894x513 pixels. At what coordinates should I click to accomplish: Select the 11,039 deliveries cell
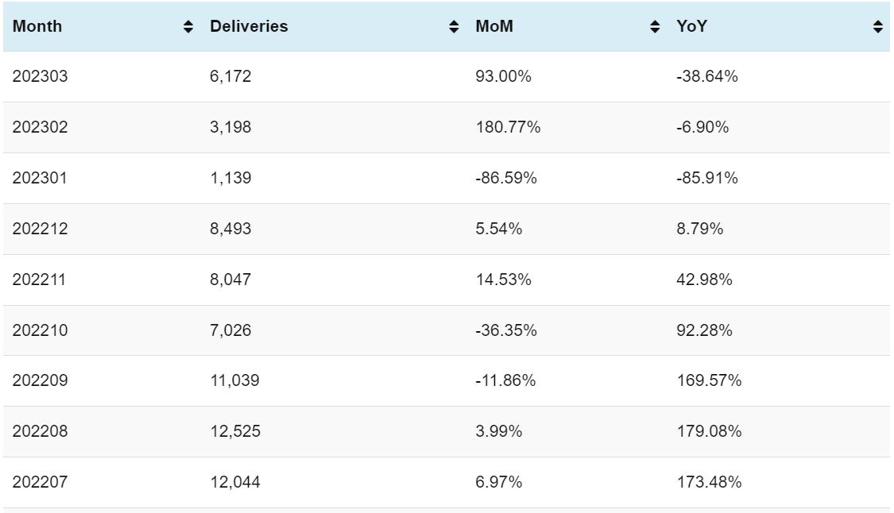234,380
